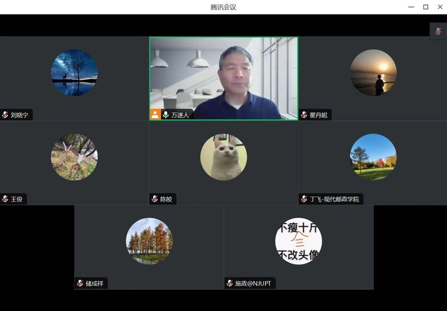Click the orange host icon beside 万遂人
The height and width of the screenshot is (311, 447).
pyautogui.click(x=155, y=114)
